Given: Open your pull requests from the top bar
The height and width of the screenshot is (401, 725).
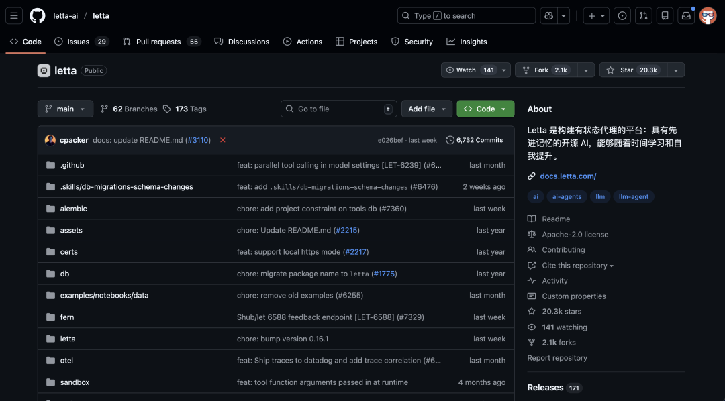Looking at the screenshot, I should [x=644, y=15].
